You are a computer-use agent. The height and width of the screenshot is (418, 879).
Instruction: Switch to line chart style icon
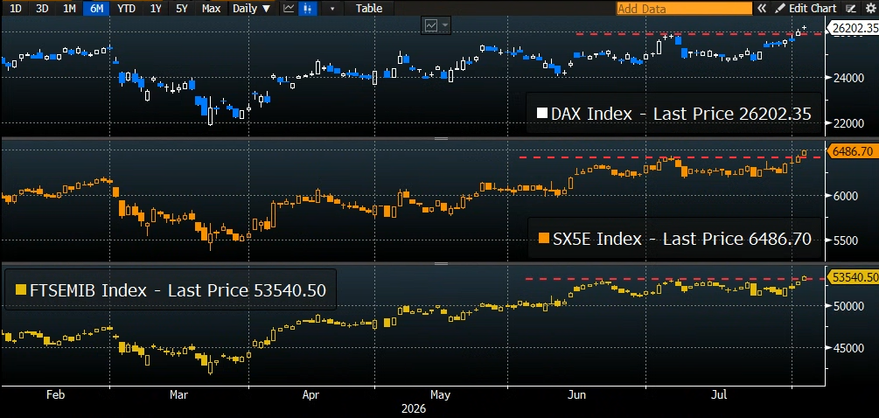pyautogui.click(x=289, y=8)
